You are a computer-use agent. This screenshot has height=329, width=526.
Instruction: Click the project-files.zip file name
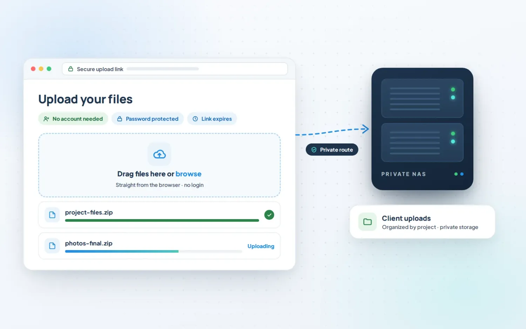tap(89, 213)
